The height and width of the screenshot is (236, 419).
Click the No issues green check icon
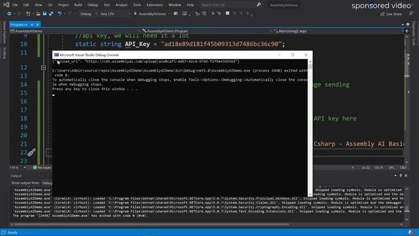(35, 168)
